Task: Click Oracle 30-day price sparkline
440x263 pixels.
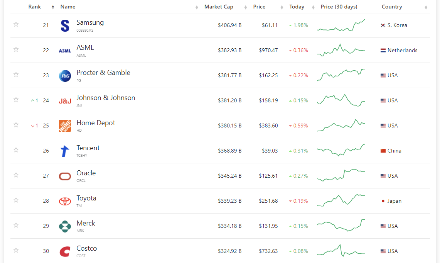Action: pos(341,175)
